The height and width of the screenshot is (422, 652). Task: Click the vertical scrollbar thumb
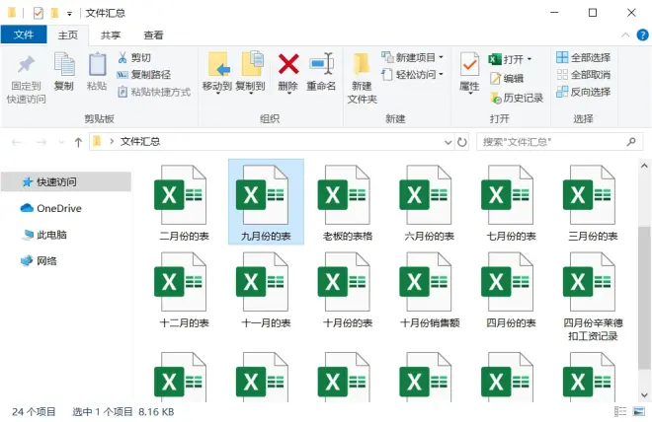coord(644,298)
